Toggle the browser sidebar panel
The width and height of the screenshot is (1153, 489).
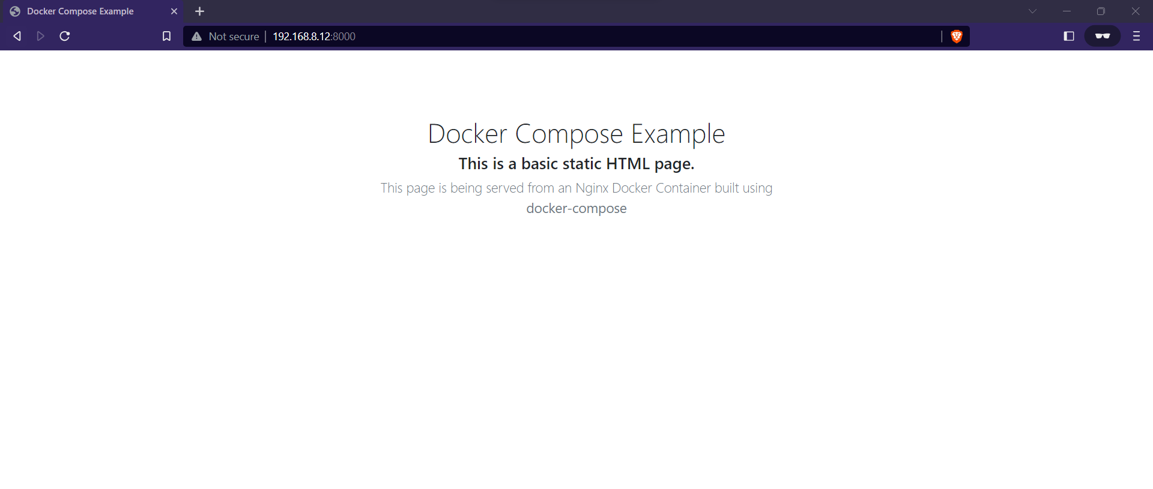pyautogui.click(x=1069, y=36)
